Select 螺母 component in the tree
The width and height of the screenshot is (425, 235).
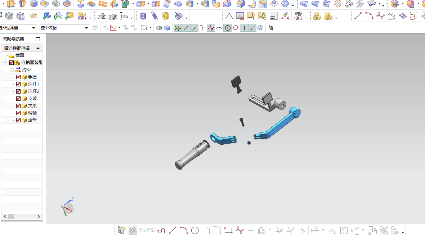pos(32,120)
